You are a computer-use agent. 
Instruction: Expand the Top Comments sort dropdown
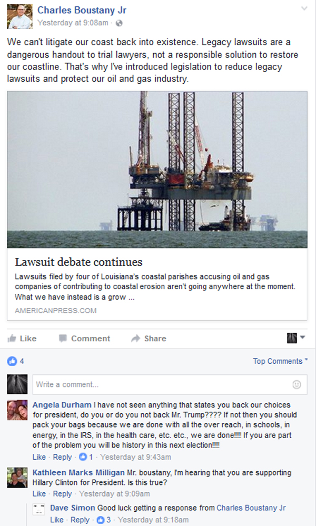(x=280, y=361)
